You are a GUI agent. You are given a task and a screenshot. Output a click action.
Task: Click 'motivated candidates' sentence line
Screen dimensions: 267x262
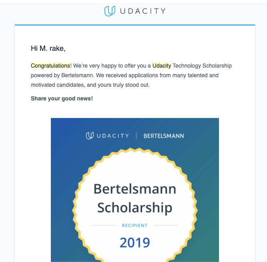[x=90, y=85]
